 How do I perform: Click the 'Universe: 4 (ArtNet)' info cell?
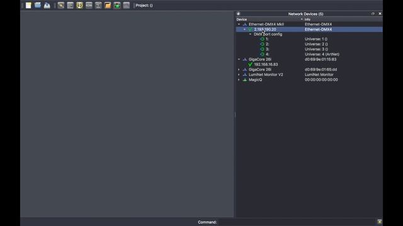(x=322, y=55)
